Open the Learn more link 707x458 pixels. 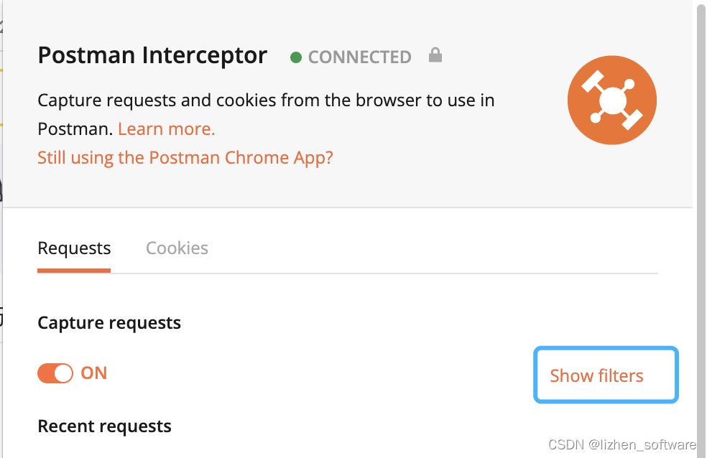coord(167,128)
